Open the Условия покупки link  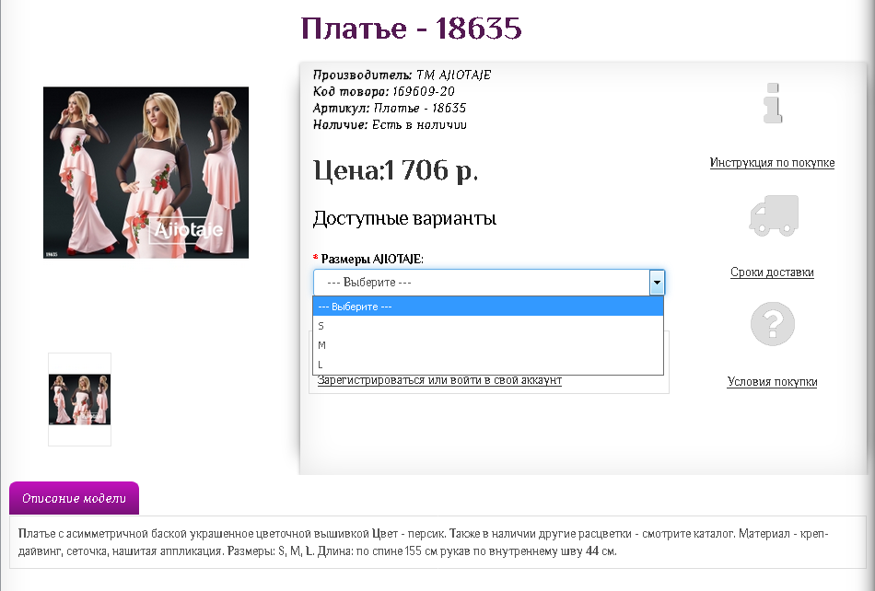tap(773, 381)
